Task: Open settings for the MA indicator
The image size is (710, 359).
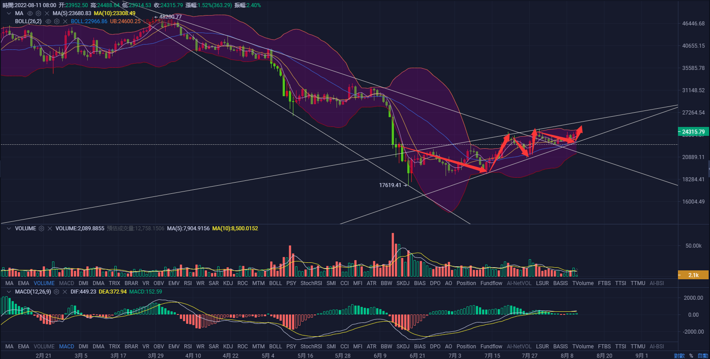Action: (x=38, y=13)
